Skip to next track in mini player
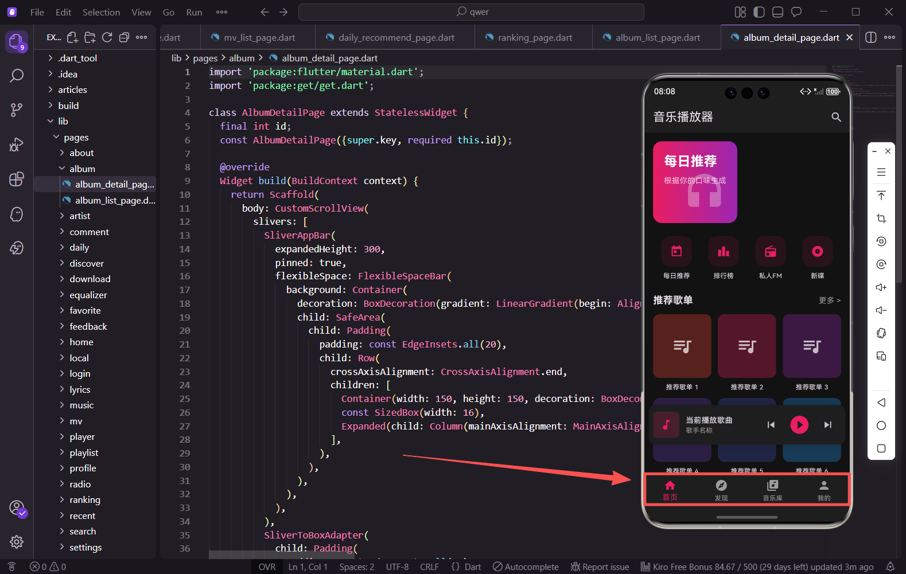Image resolution: width=906 pixels, height=574 pixels. [827, 425]
